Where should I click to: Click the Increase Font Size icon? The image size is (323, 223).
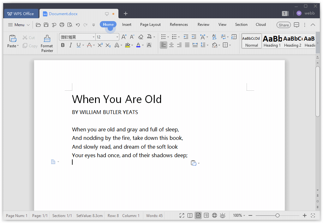tap(124, 37)
